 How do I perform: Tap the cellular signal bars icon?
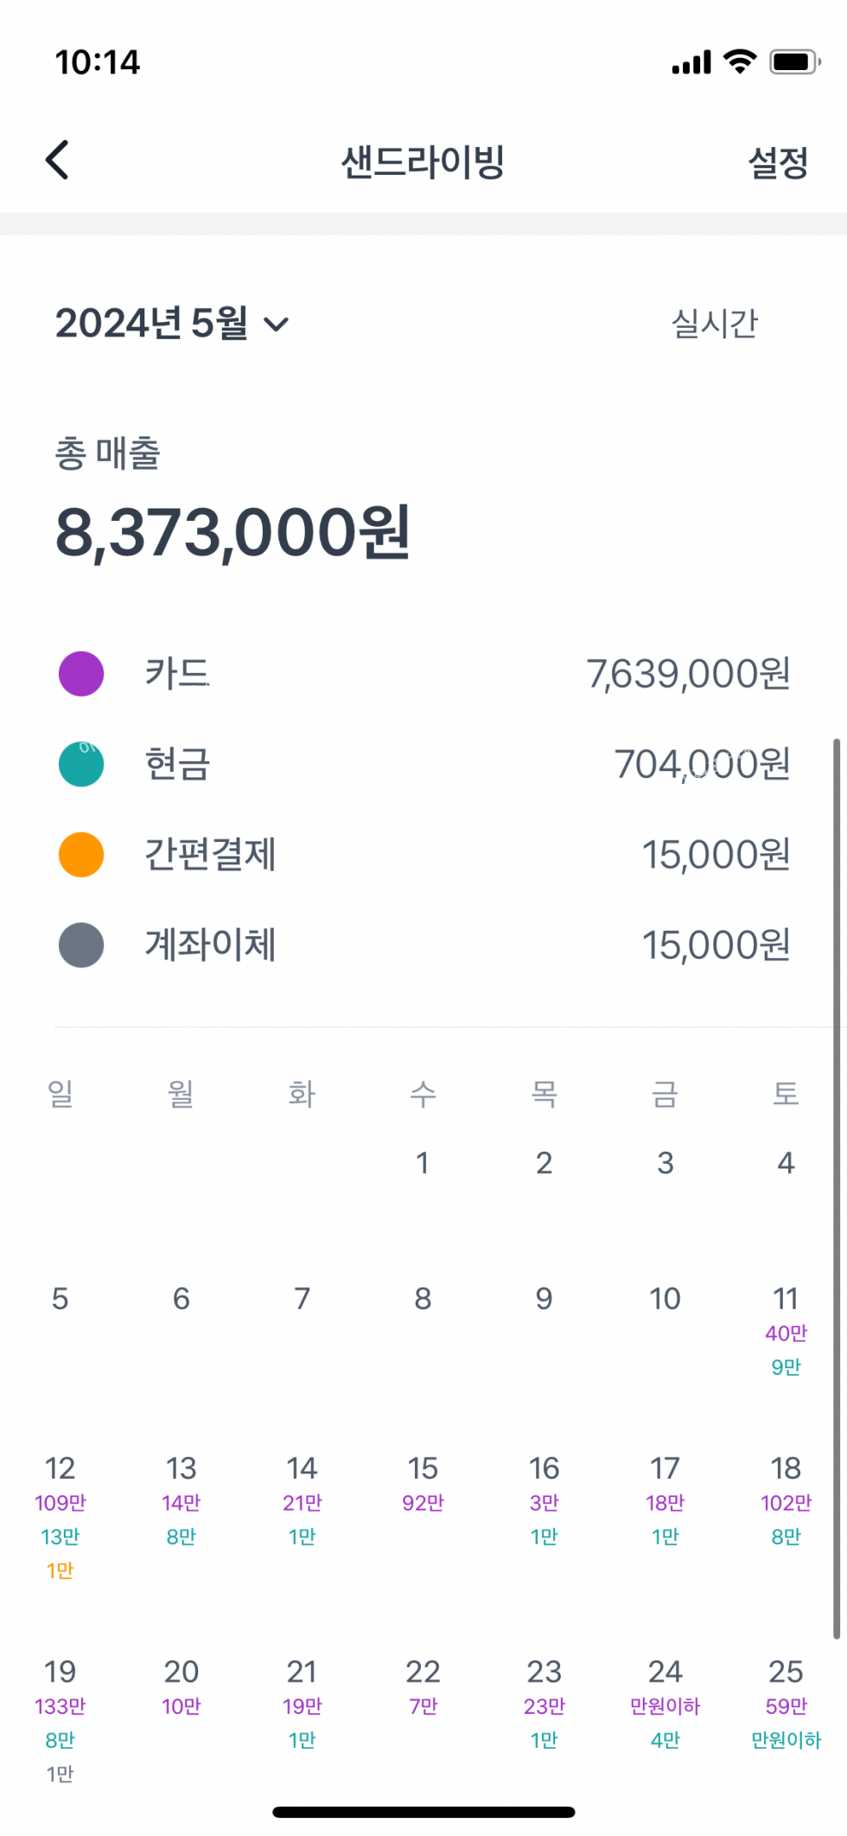coord(691,63)
